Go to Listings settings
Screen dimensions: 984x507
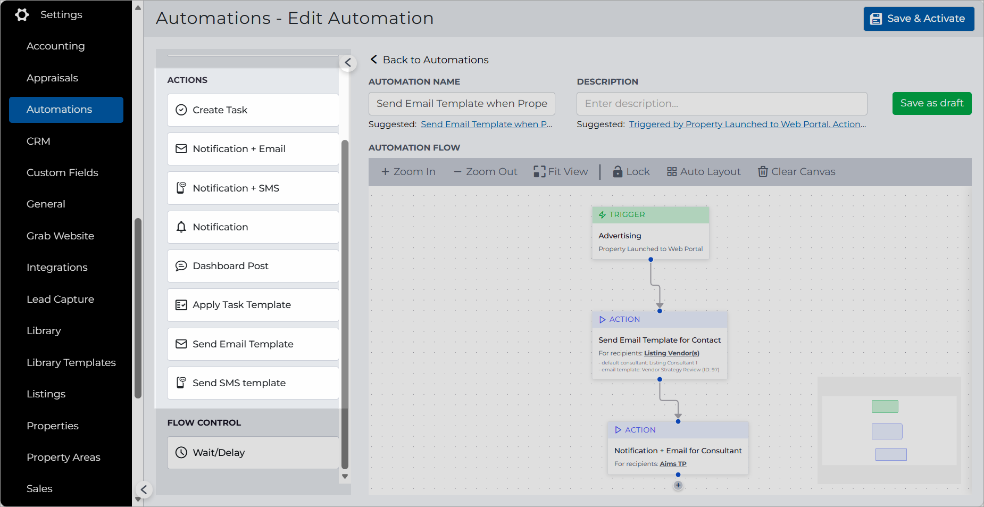[x=46, y=394]
